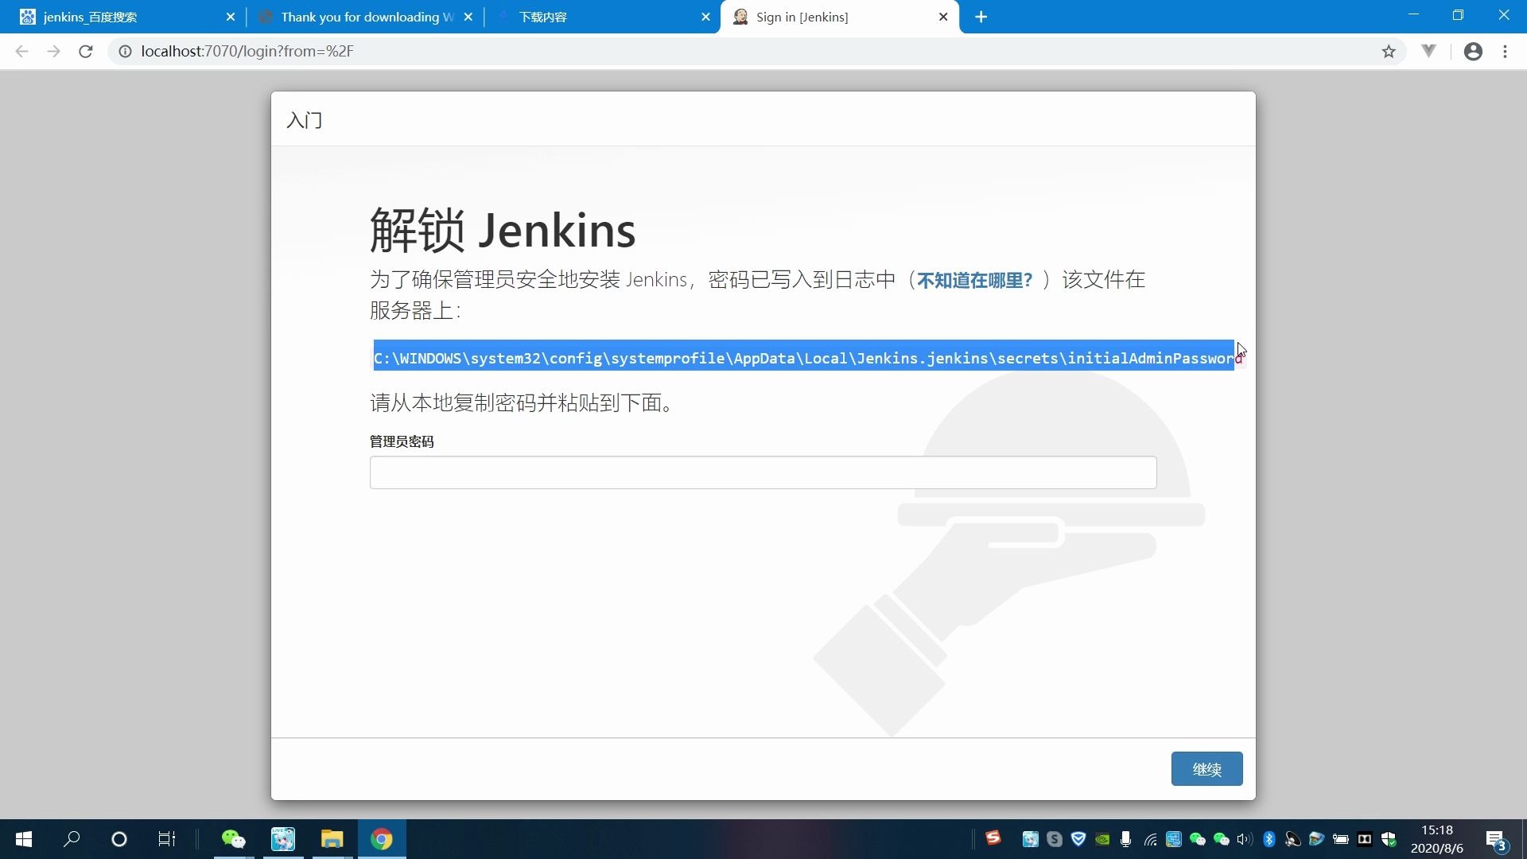Open a new browser tab
The width and height of the screenshot is (1527, 859).
(x=981, y=17)
